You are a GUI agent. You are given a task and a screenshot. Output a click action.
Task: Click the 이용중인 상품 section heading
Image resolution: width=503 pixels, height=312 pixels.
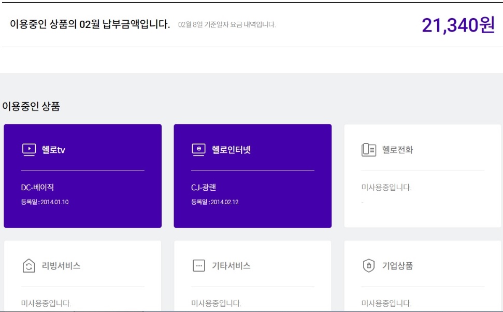tap(31, 106)
